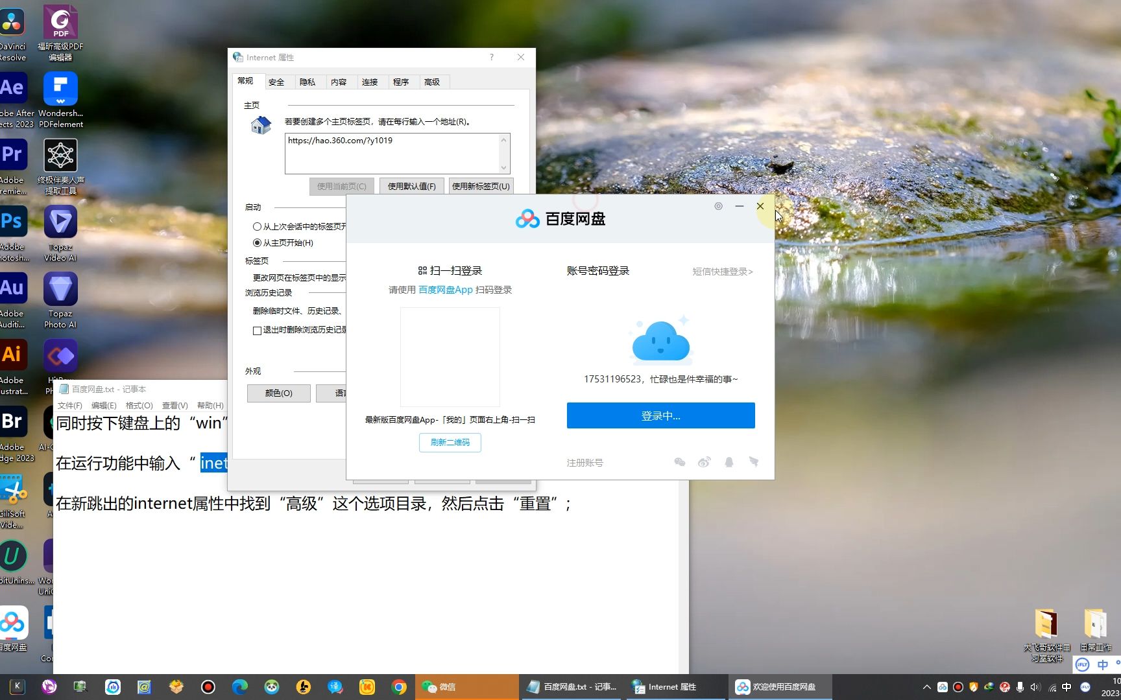Open Microsoft Edge from the taskbar

239,686
